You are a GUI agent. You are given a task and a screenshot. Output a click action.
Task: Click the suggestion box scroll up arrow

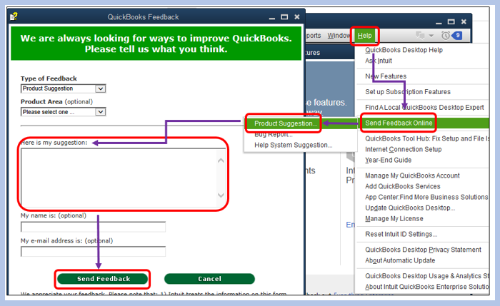[x=221, y=160]
